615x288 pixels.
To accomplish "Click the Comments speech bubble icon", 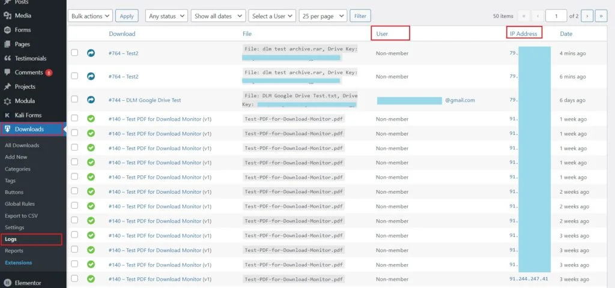I will coord(7,73).
